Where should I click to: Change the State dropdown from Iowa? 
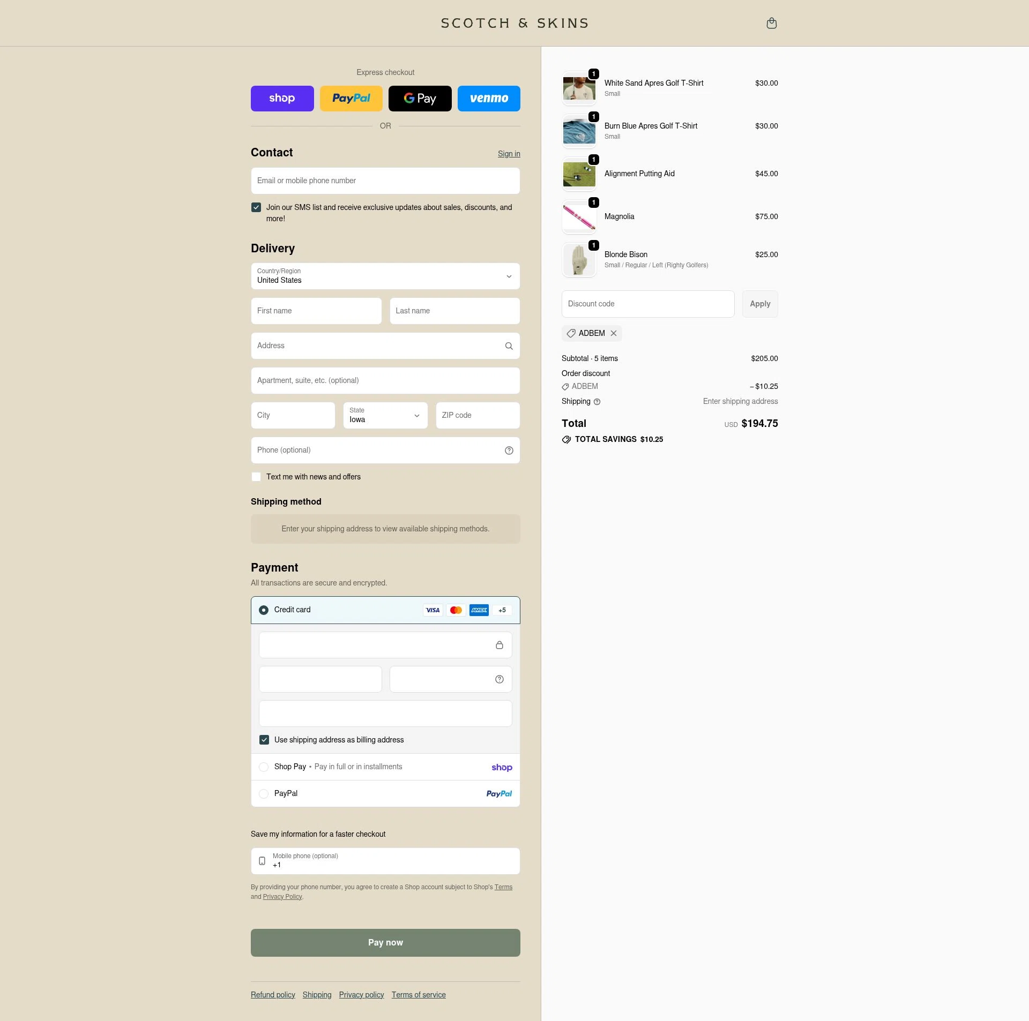[x=385, y=415]
